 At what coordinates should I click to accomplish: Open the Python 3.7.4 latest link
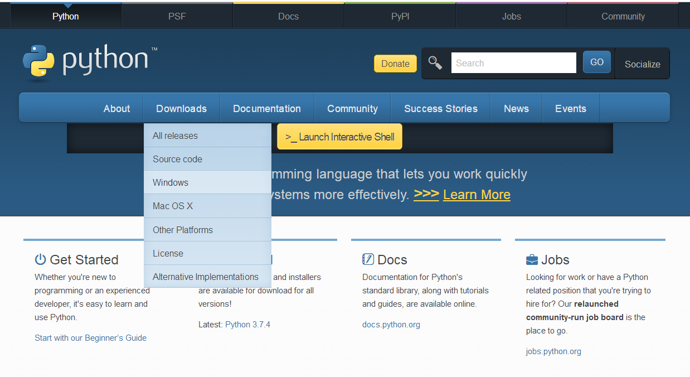tap(247, 325)
